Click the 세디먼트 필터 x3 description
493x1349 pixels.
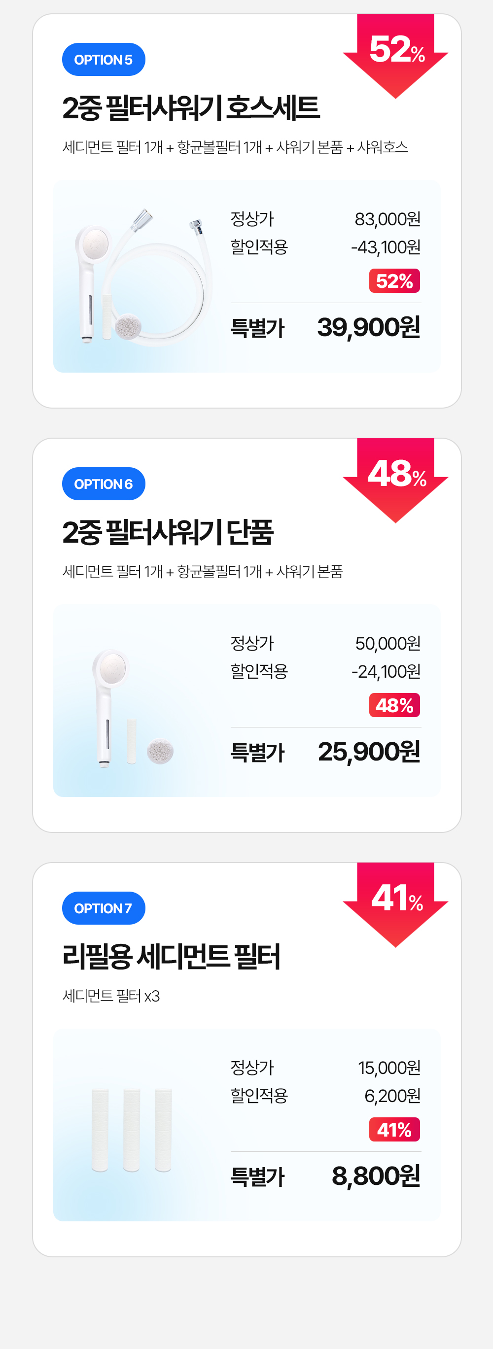(x=111, y=996)
